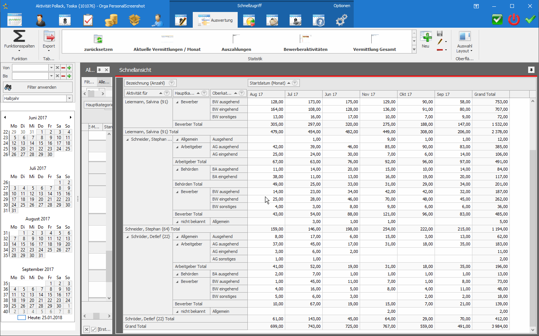Open Aktuelle Vermittlungen / Monat statistic
This screenshot has width=539, height=336.
click(167, 43)
